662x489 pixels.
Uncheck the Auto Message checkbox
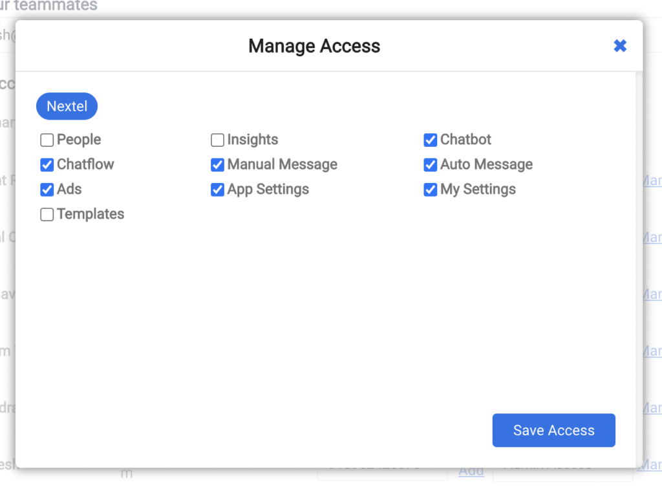430,165
